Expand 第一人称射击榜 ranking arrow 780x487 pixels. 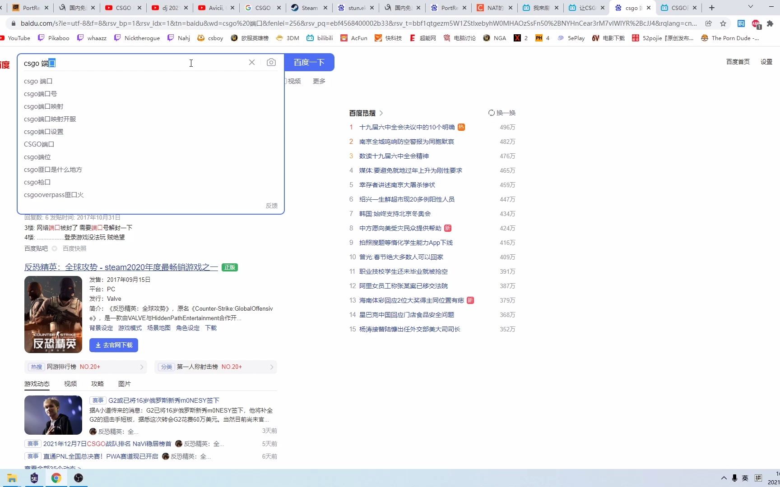coord(272,367)
